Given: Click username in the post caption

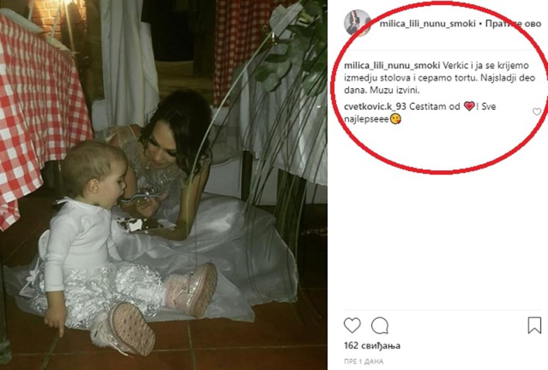Looking at the screenshot, I should 392,65.
